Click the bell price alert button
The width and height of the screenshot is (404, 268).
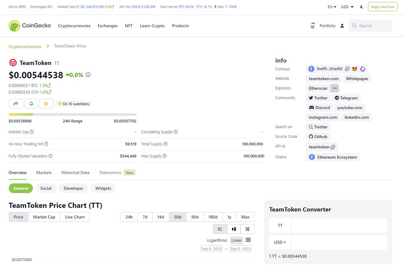click(31, 104)
